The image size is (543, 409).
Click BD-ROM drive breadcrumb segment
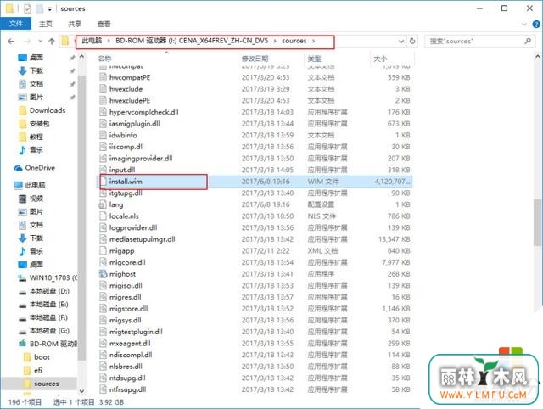[x=192, y=41]
